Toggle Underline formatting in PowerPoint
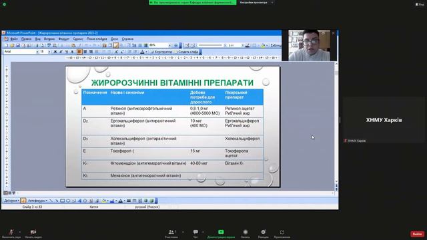Screen dimensions: 427x240 pos(67,52)
